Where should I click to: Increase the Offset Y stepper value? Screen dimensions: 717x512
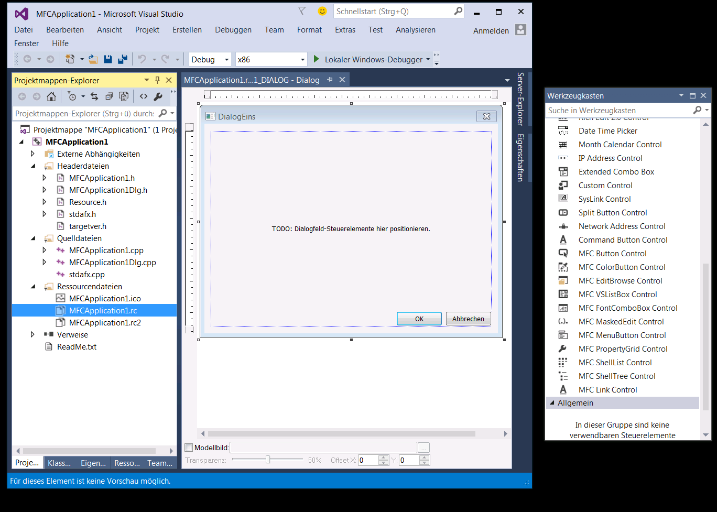coord(425,457)
